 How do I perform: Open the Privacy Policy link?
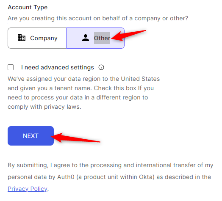(x=28, y=189)
